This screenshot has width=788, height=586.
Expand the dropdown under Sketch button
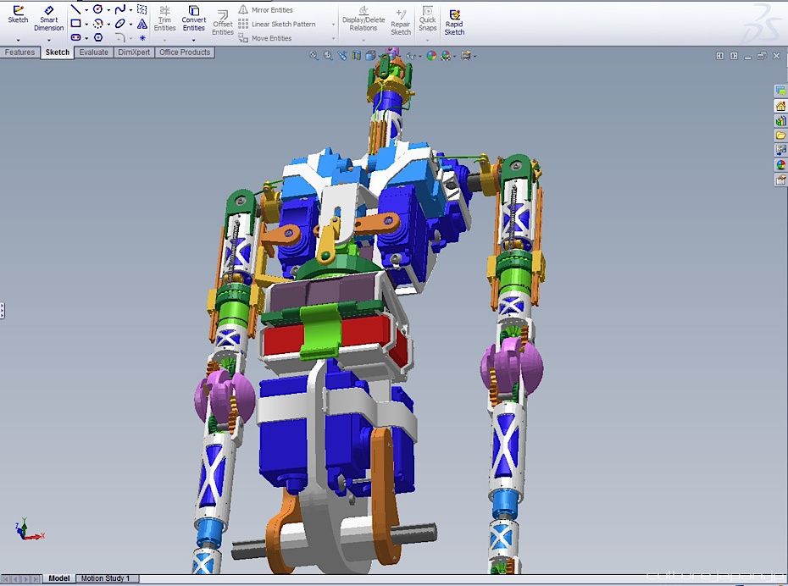(x=18, y=40)
